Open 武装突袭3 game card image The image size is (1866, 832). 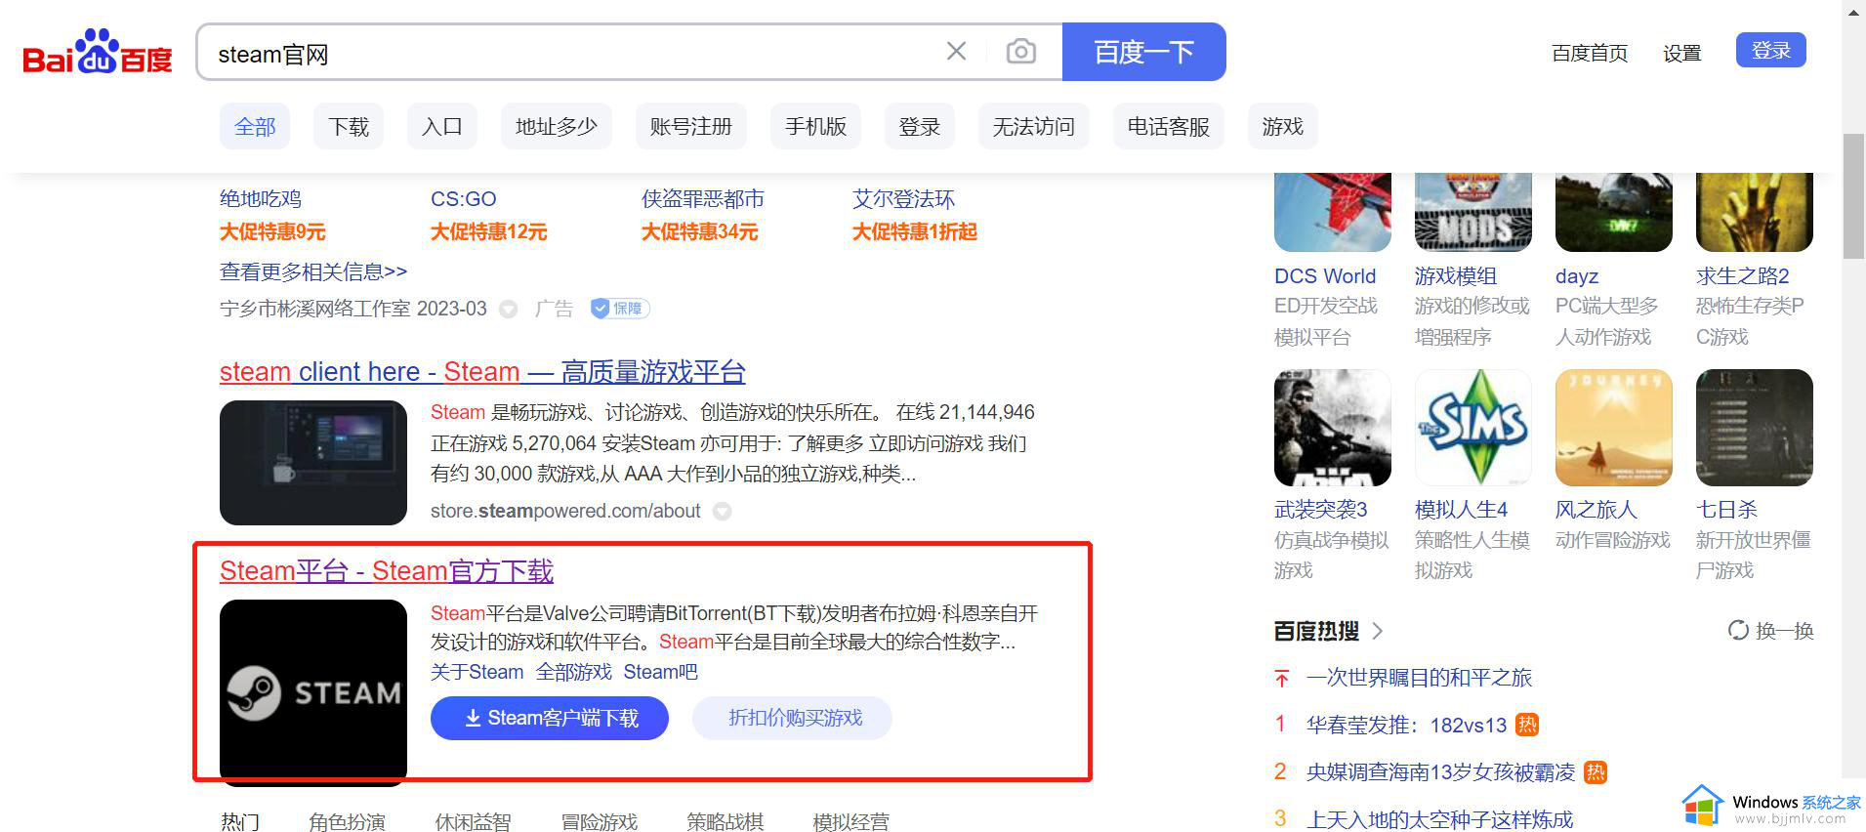pos(1333,428)
